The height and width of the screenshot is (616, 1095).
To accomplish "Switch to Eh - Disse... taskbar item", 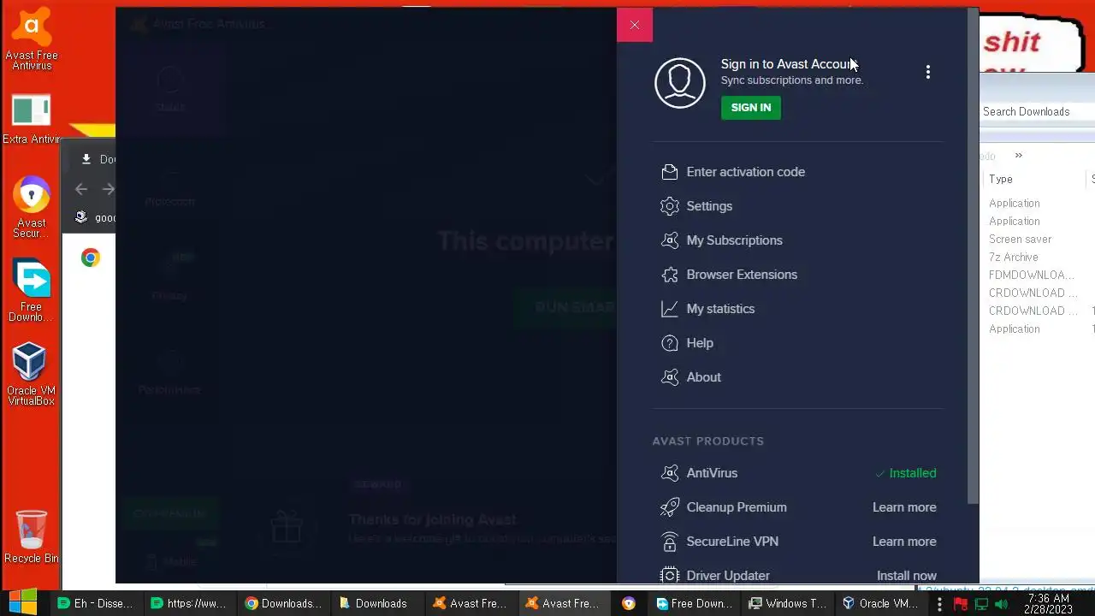I will pos(95,603).
